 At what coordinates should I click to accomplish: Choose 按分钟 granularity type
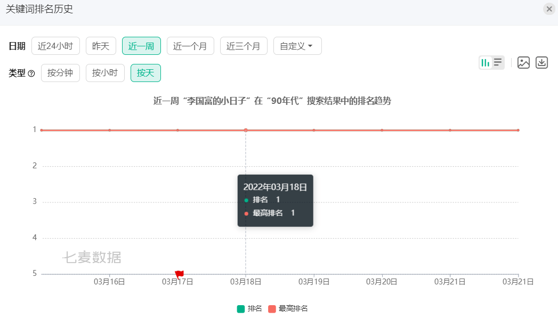tap(60, 73)
